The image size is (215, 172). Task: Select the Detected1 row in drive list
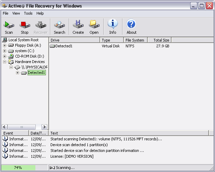[64, 46]
